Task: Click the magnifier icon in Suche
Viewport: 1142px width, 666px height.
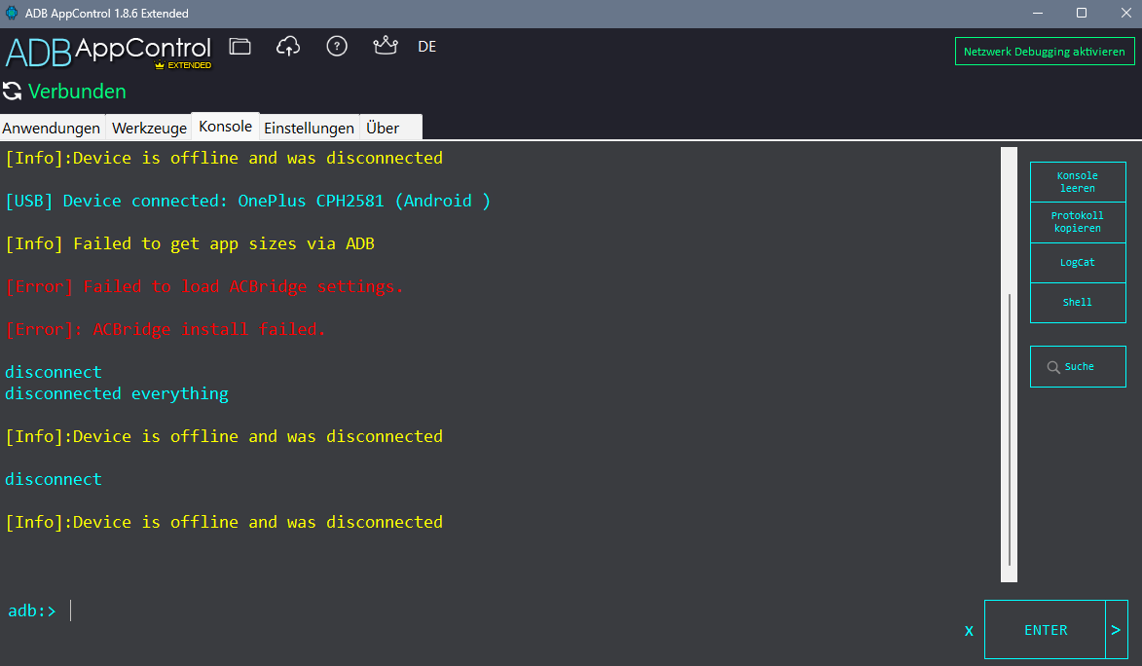Action: point(1053,367)
